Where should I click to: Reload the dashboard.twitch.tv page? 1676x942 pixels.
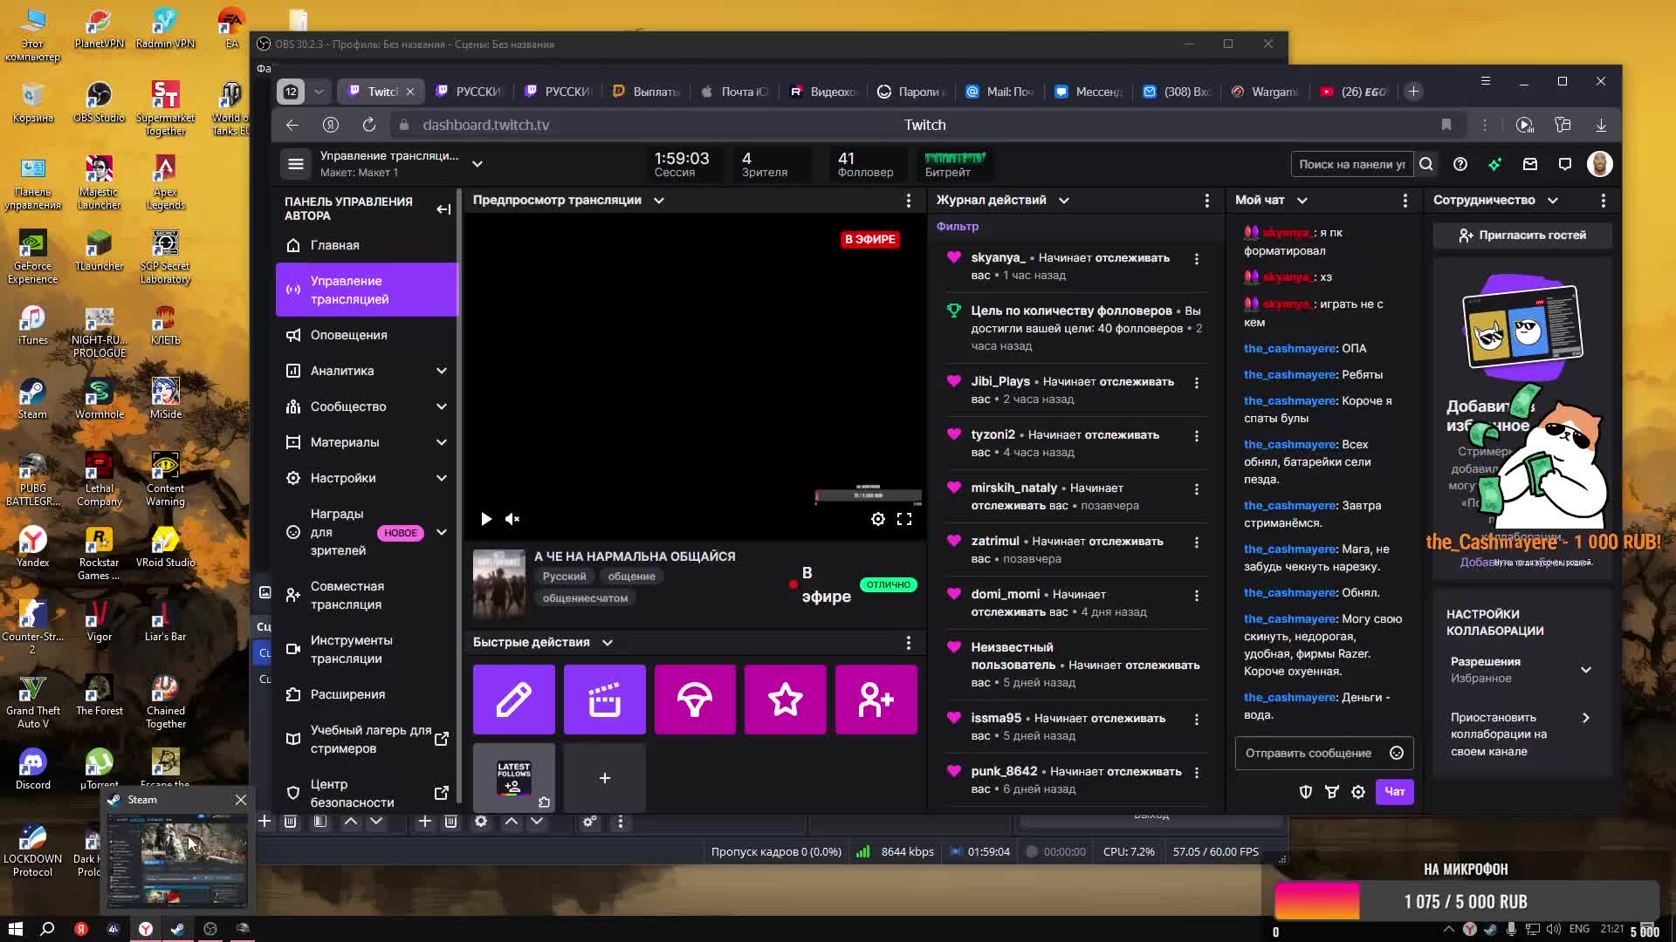click(369, 126)
